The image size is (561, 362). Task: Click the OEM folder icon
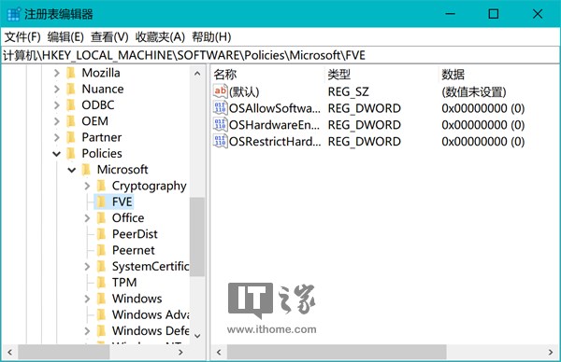[71, 121]
